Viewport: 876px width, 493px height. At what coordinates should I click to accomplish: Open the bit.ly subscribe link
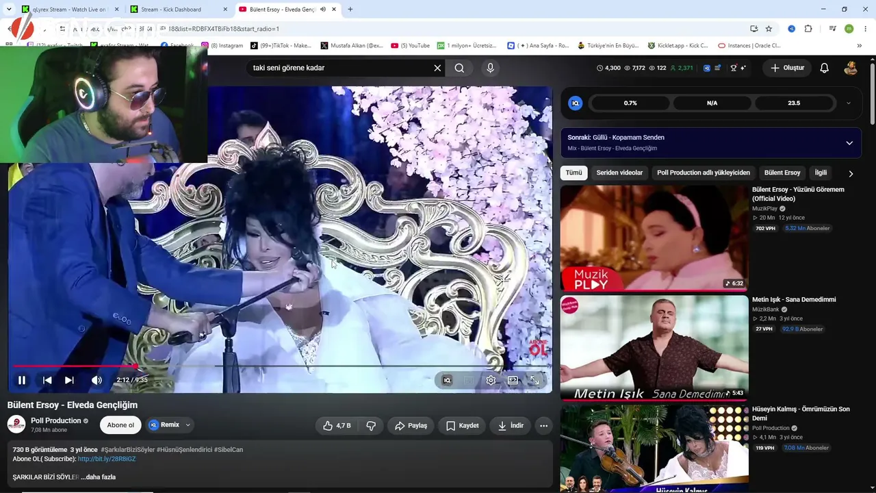(x=107, y=459)
